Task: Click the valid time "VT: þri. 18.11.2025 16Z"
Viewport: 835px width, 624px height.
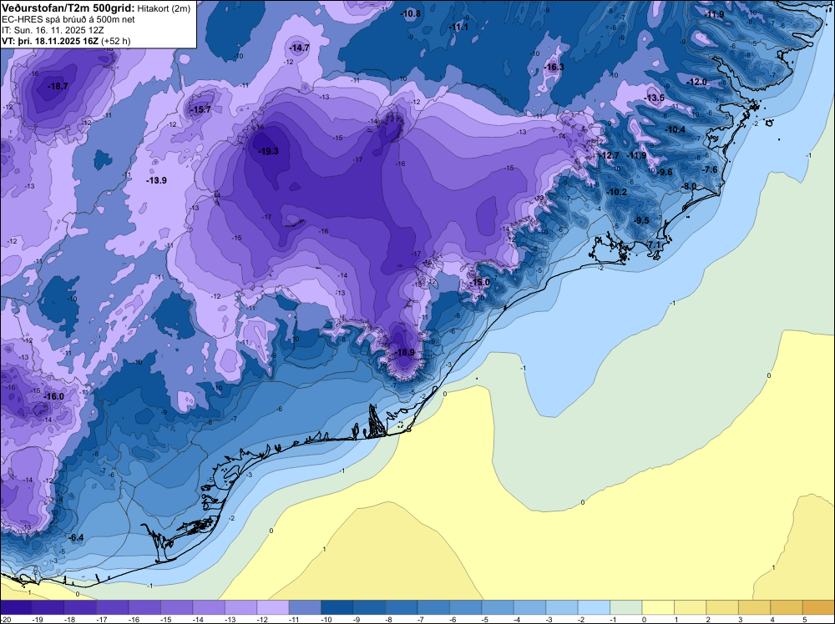Action: click(52, 41)
